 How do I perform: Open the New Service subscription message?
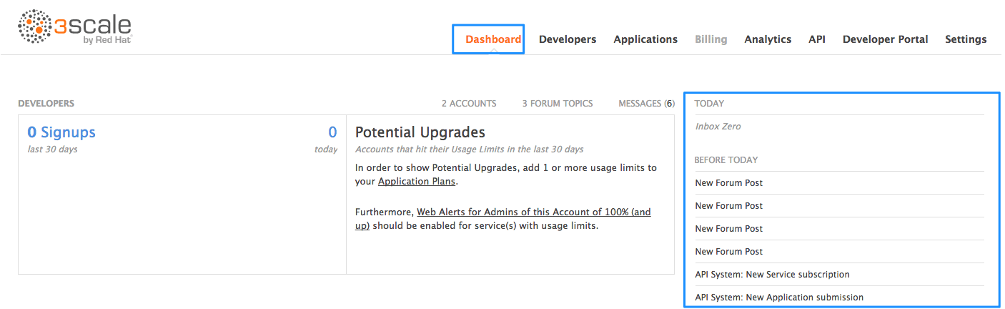tap(772, 275)
